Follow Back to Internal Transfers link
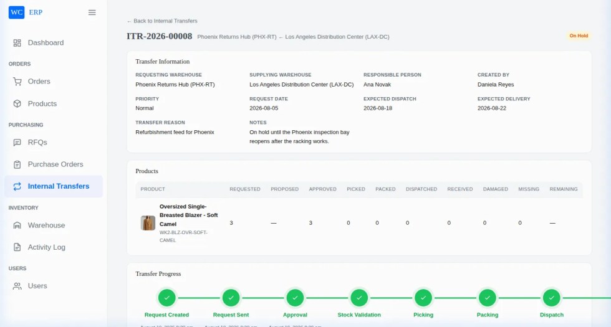611x327 pixels. coord(162,21)
